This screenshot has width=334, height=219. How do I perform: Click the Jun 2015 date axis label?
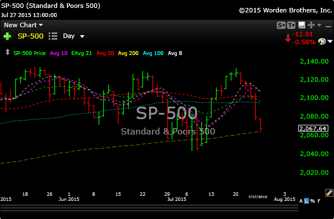click(x=69, y=199)
